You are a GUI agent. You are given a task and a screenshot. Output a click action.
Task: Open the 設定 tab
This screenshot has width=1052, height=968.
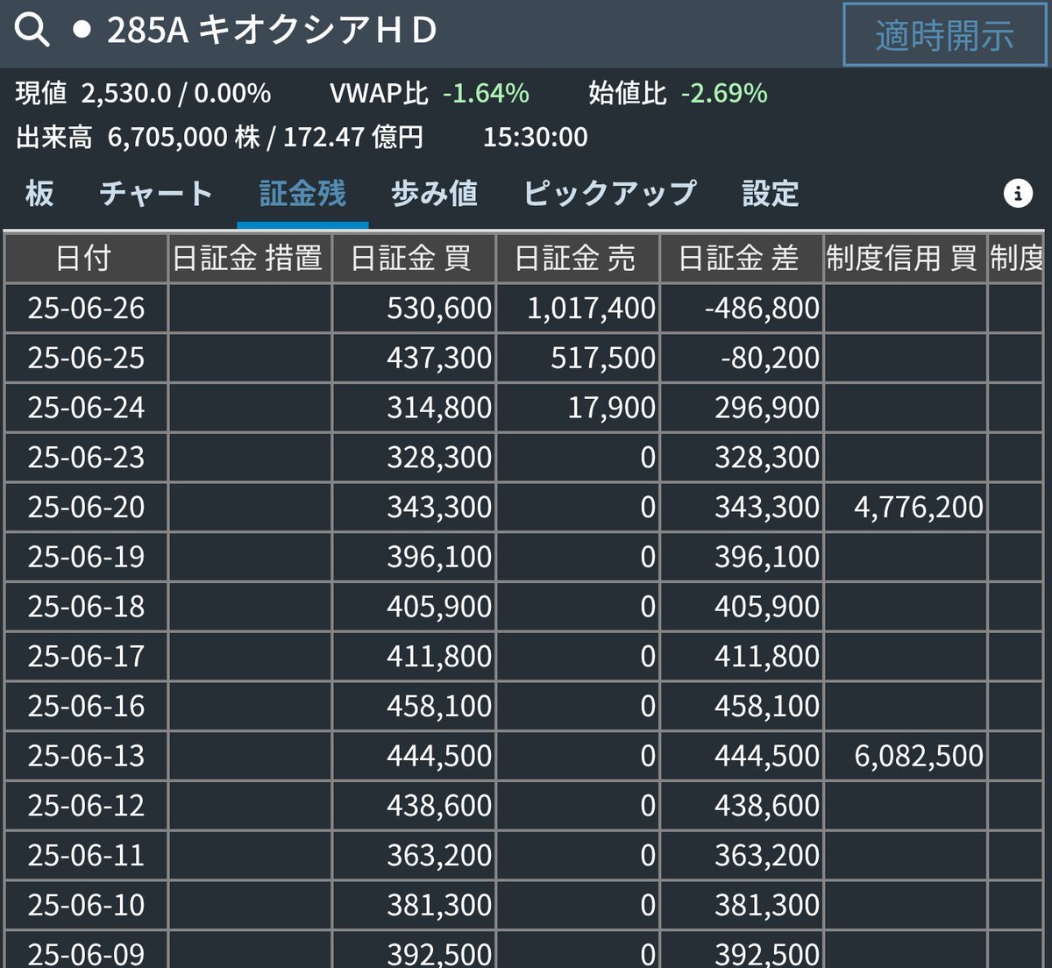[771, 193]
